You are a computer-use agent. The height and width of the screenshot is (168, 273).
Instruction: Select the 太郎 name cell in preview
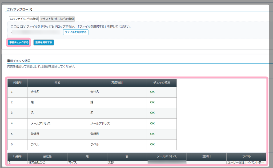(111, 162)
